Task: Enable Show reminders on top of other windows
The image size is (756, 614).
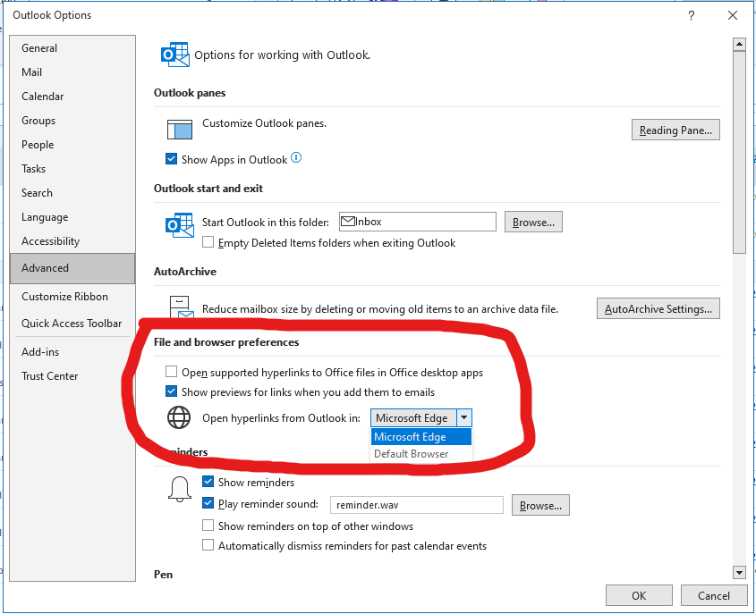Action: (208, 526)
